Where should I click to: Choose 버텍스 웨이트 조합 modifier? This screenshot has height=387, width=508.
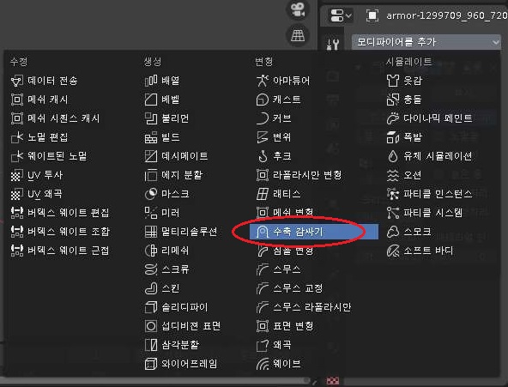click(x=61, y=232)
